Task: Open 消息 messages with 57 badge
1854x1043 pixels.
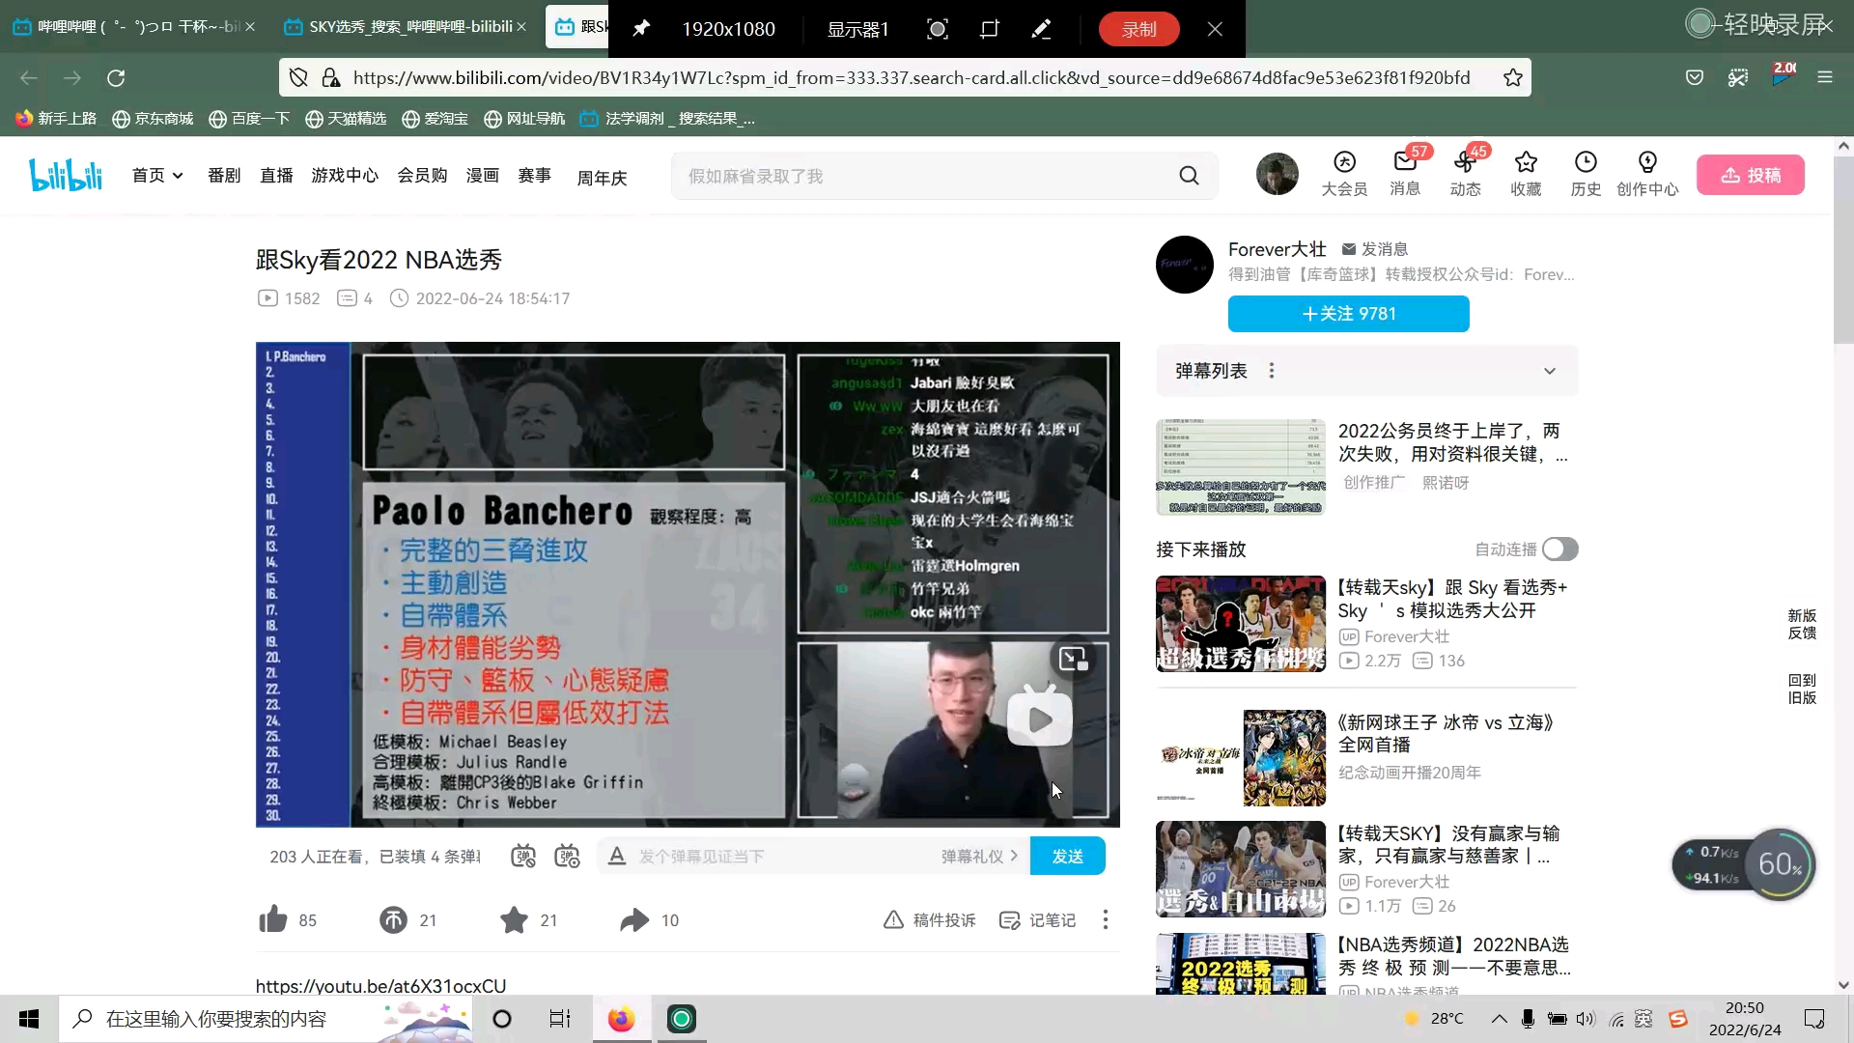Action: pos(1405,175)
